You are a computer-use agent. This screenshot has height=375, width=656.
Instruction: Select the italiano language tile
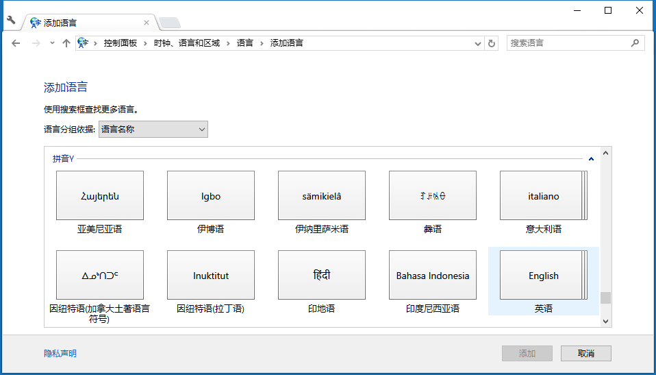[x=544, y=195]
